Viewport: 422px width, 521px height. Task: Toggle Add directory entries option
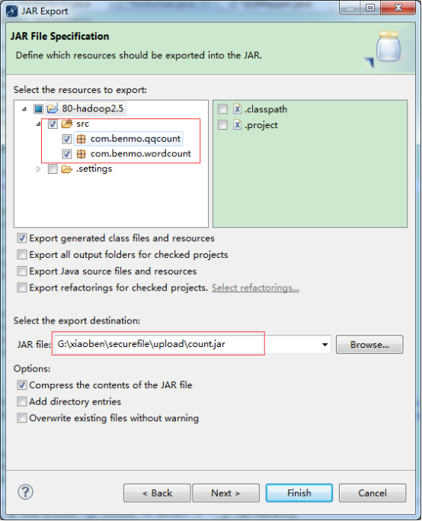(x=22, y=401)
